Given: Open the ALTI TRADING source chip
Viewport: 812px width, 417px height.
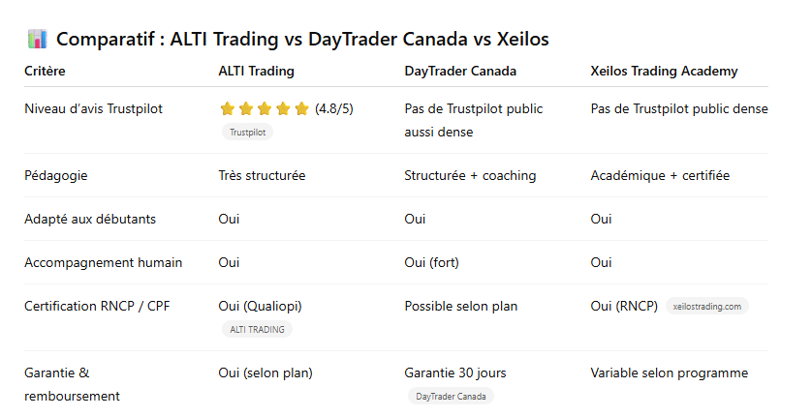Looking at the screenshot, I should click(x=257, y=330).
